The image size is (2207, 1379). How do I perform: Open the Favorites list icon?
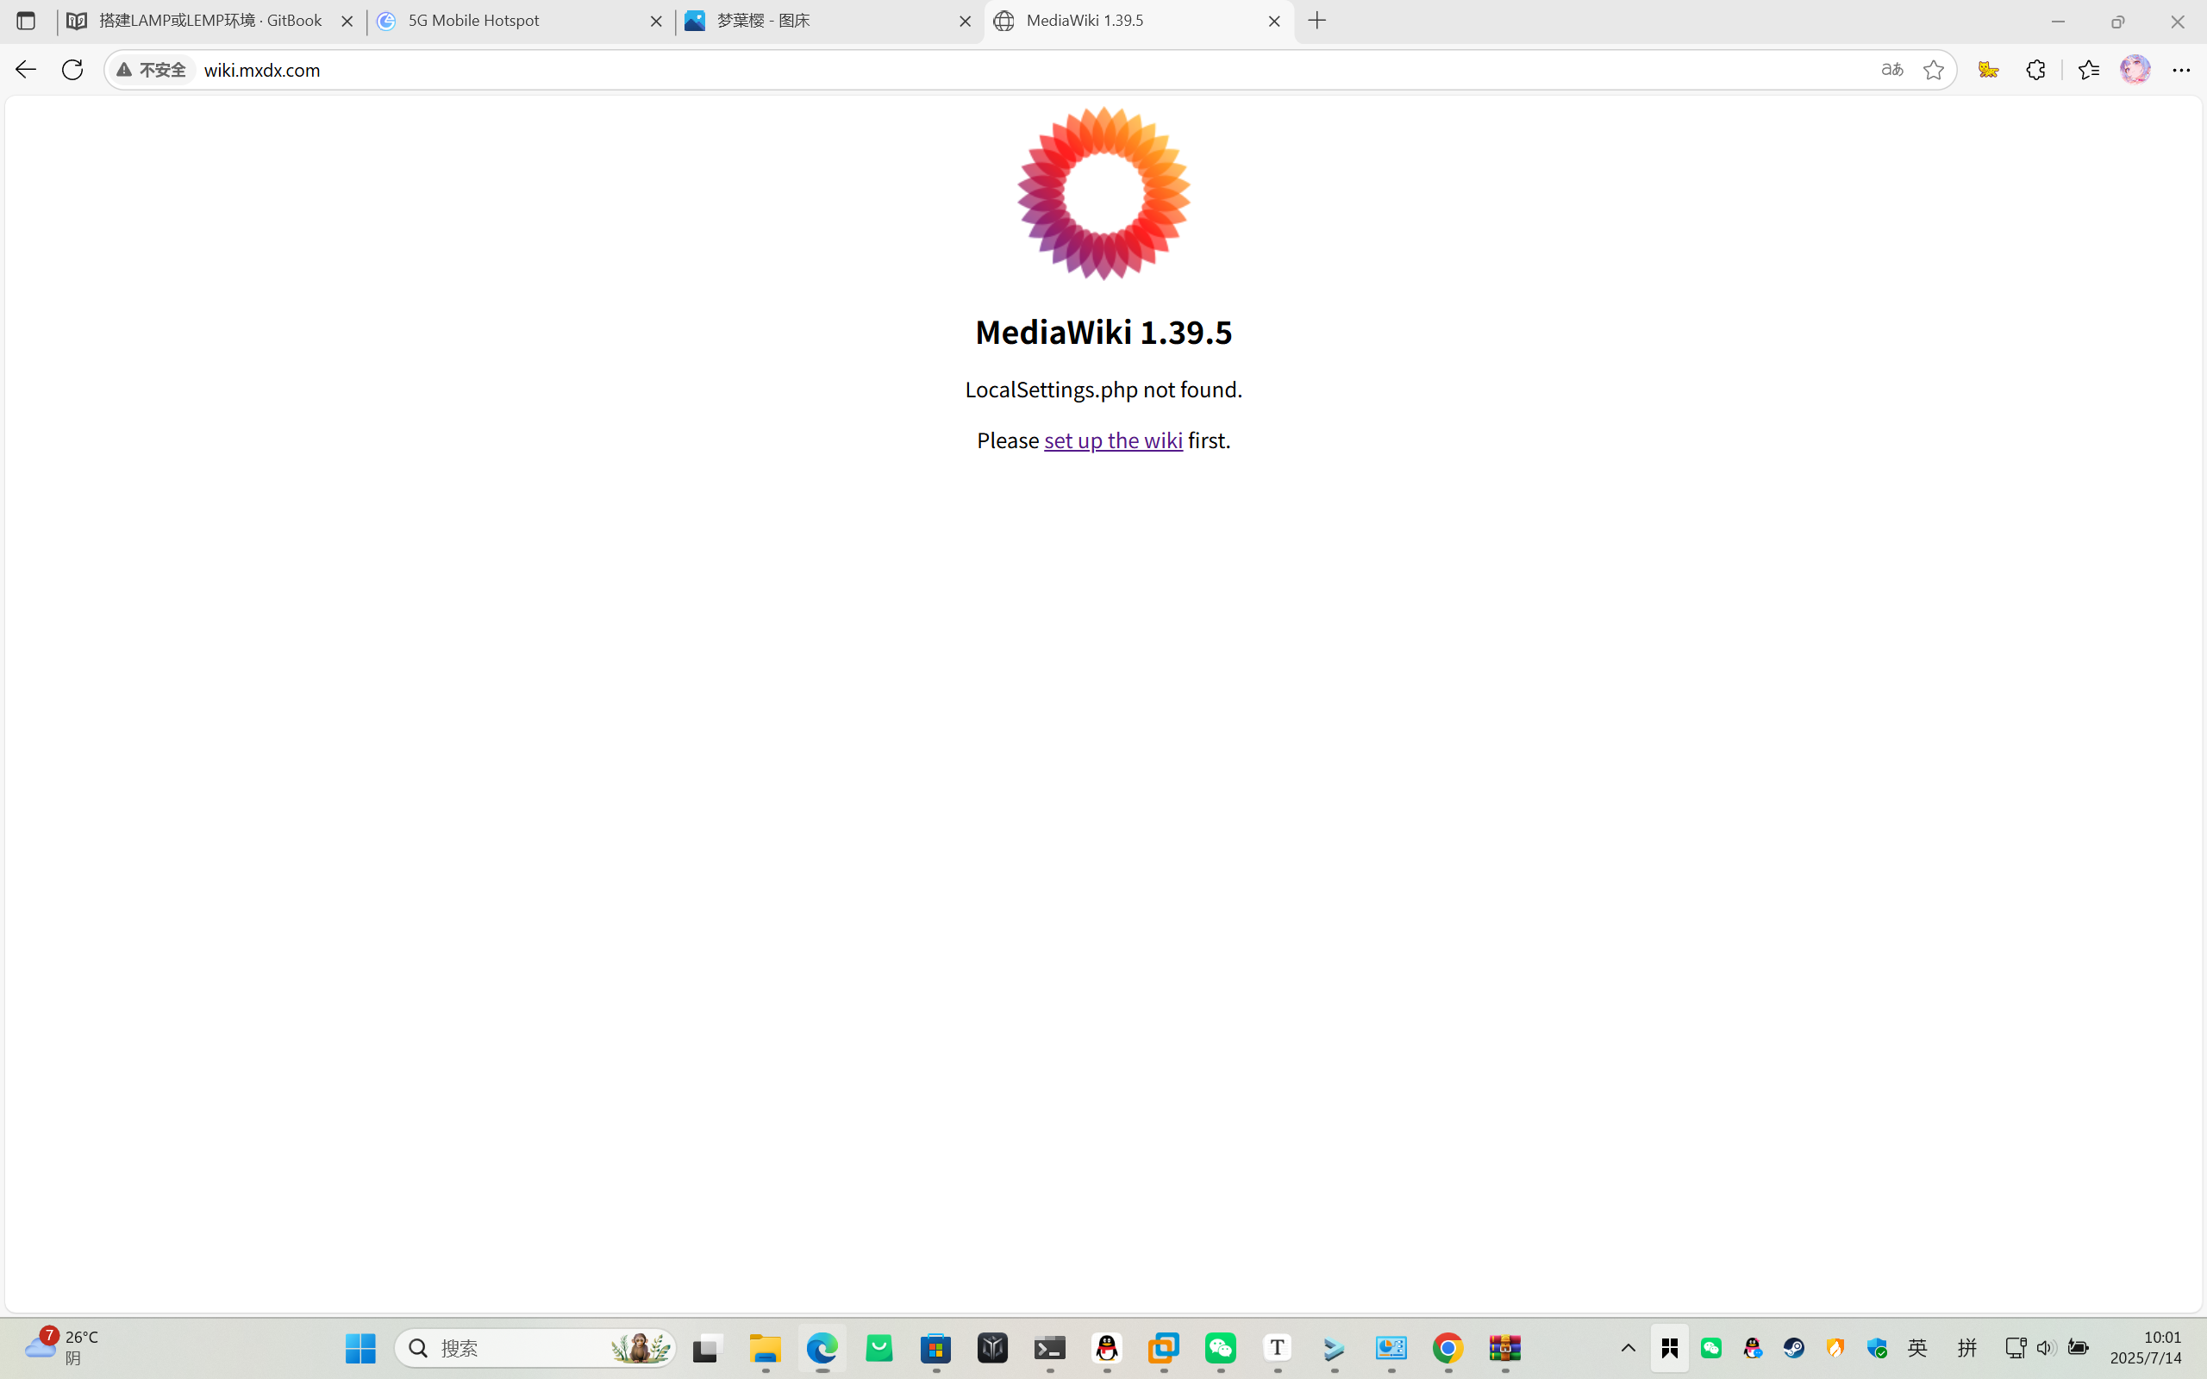click(x=2088, y=70)
